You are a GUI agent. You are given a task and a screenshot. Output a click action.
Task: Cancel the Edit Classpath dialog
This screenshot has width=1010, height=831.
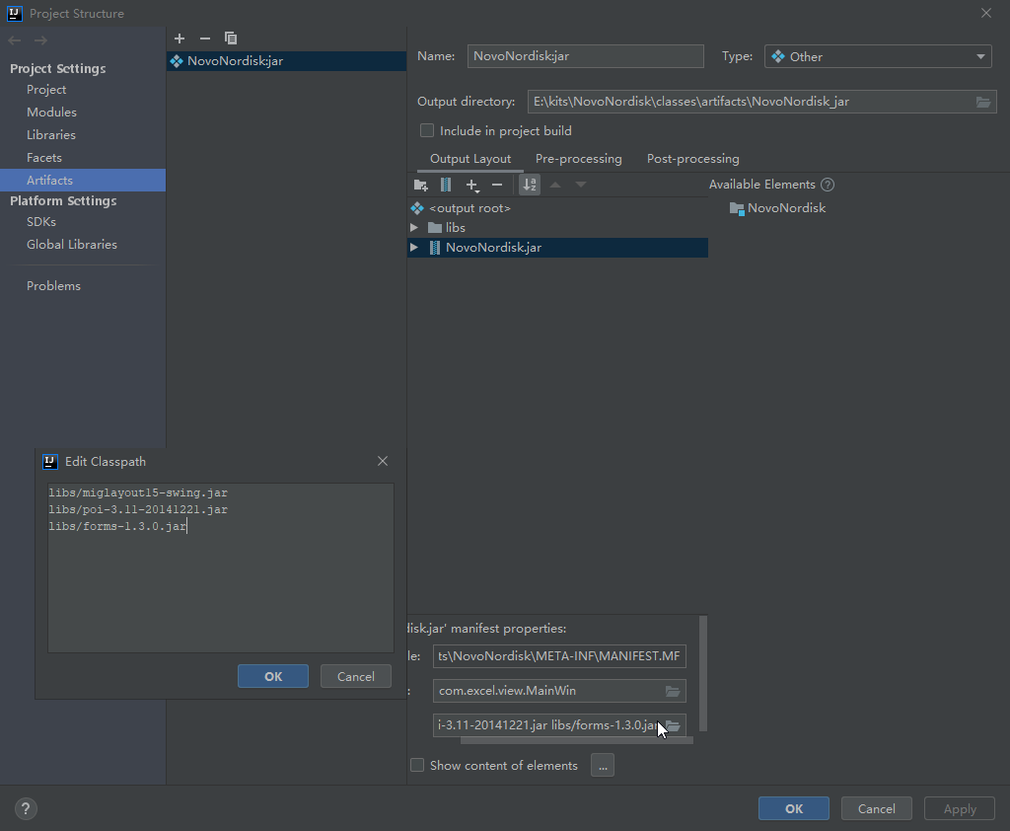[x=355, y=676]
